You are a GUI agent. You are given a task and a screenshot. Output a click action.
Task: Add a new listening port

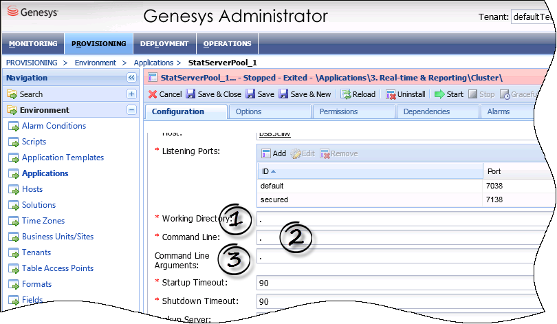(x=274, y=153)
